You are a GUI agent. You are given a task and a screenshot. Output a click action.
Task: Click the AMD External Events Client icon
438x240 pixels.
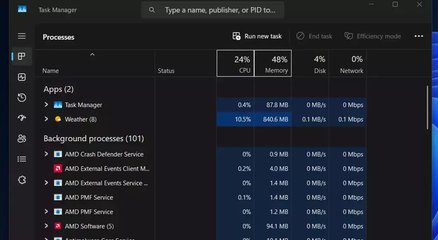[58, 168]
